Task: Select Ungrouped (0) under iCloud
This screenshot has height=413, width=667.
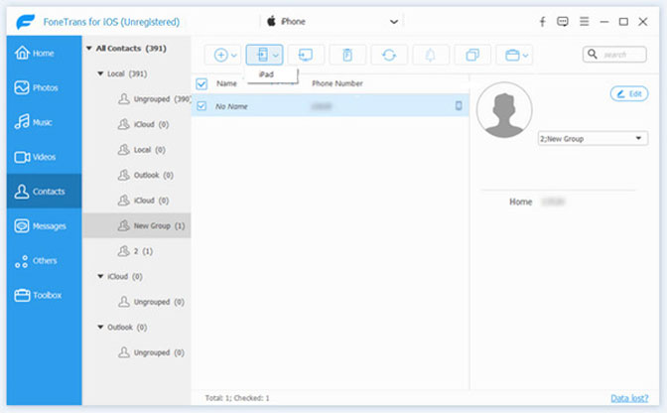Action: point(151,302)
